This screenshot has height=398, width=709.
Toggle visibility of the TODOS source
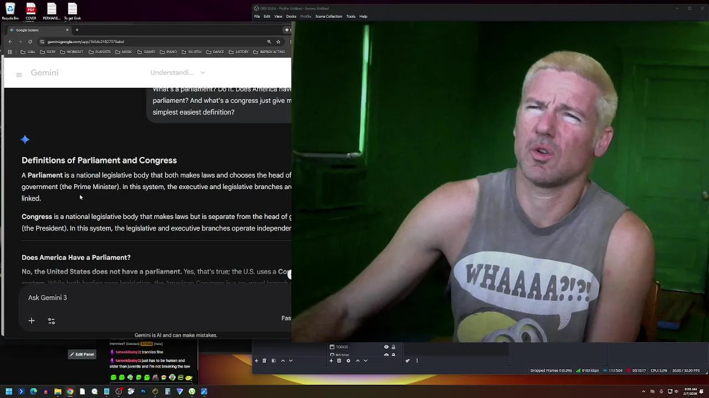(x=386, y=347)
